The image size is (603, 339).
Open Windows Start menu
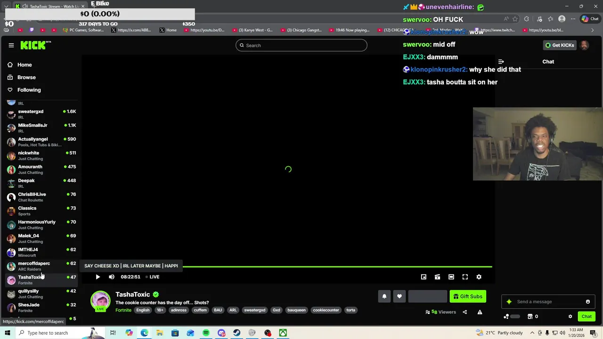coord(7,333)
